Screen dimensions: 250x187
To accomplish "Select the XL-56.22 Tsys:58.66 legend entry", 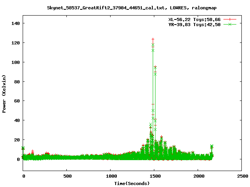I will tap(195, 19).
